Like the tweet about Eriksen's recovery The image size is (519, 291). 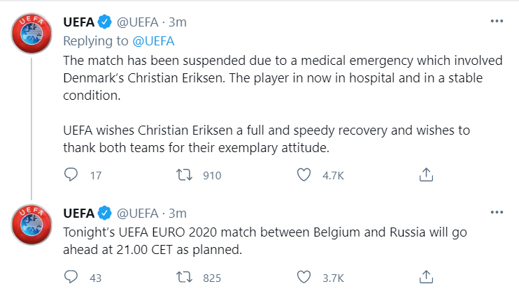point(304,174)
